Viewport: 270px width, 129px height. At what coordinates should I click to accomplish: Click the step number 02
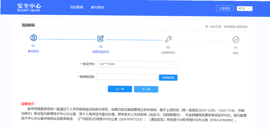tap(101, 47)
